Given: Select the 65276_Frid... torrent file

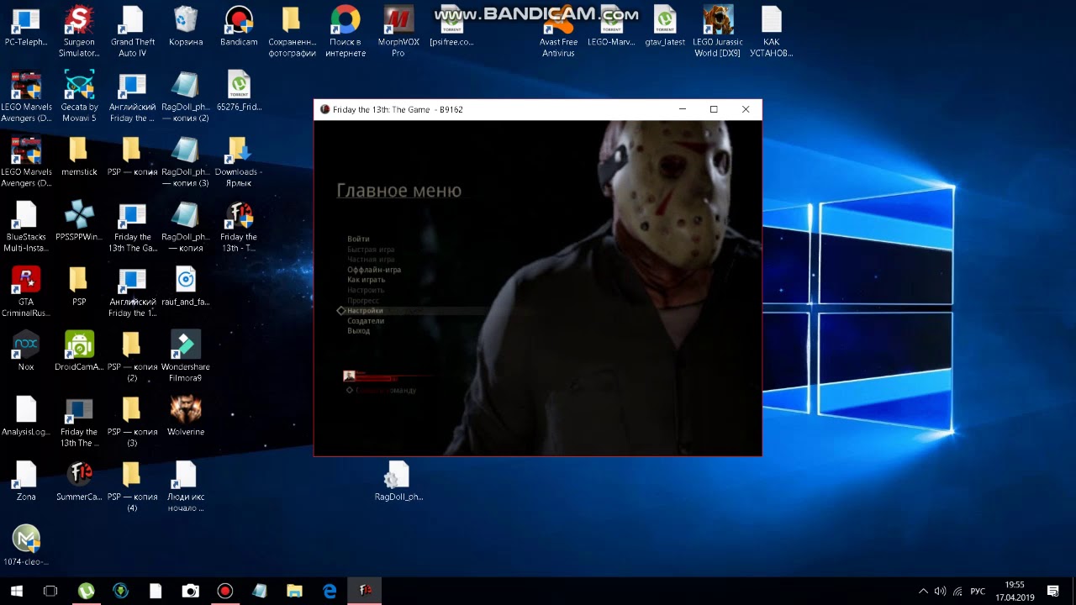Looking at the screenshot, I should coord(239,92).
